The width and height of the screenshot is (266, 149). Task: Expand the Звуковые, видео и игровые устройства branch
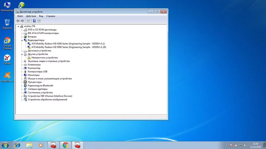22,61
